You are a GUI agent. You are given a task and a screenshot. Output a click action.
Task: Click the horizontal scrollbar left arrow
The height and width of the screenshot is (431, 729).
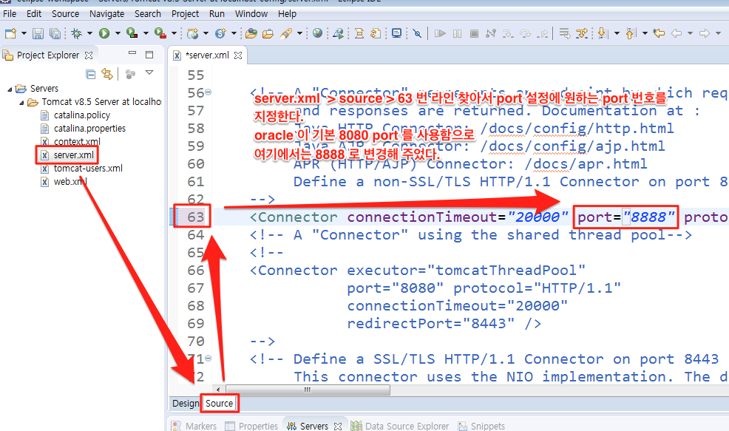[x=219, y=390]
